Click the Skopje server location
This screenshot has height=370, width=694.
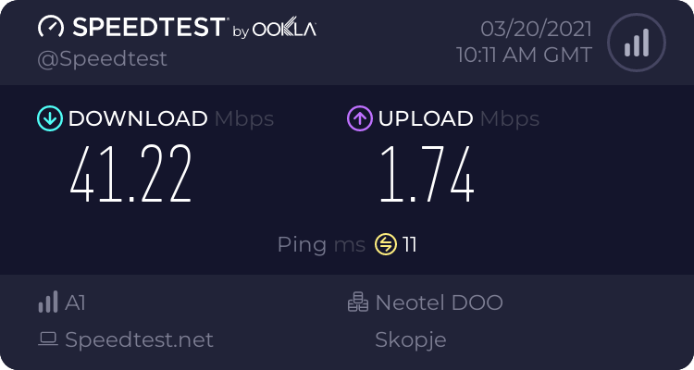coord(411,339)
